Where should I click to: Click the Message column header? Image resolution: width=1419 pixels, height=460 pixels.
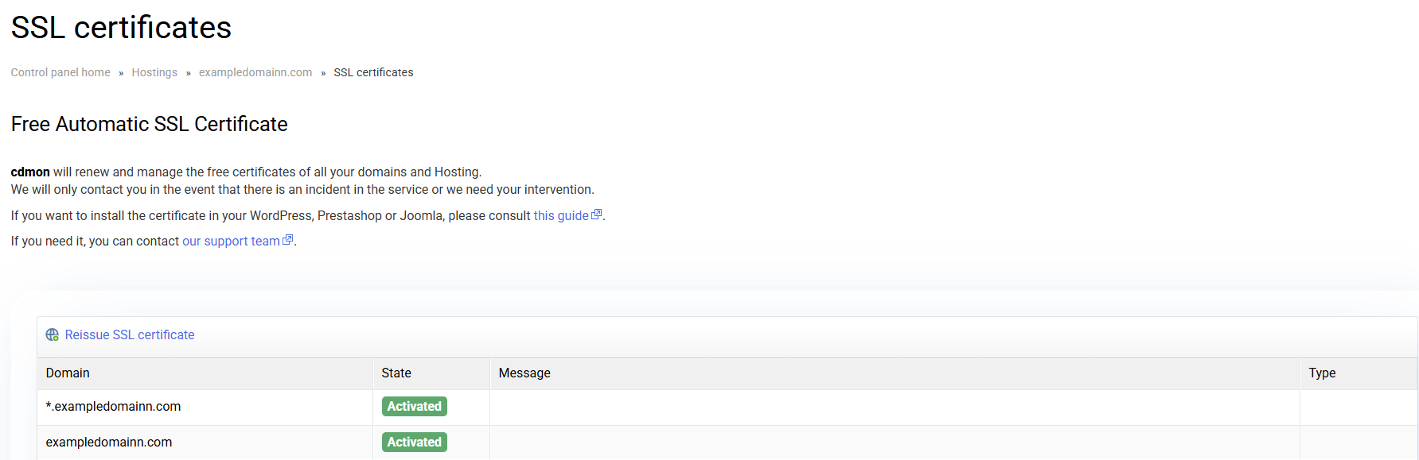(x=524, y=373)
